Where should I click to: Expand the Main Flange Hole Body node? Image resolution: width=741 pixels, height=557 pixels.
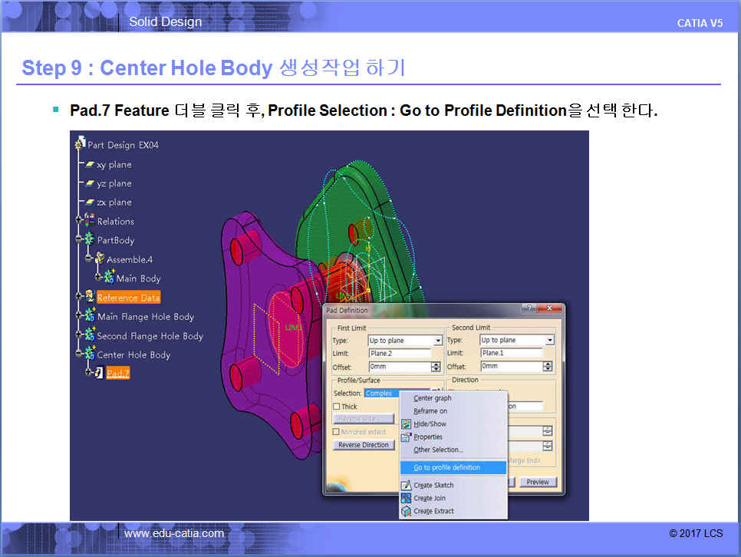(79, 316)
